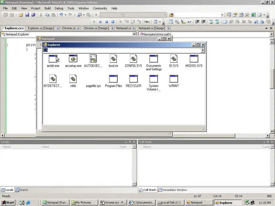275x206 pixels.
Task: Select Documents and Settings folder icon
Action: [154, 59]
